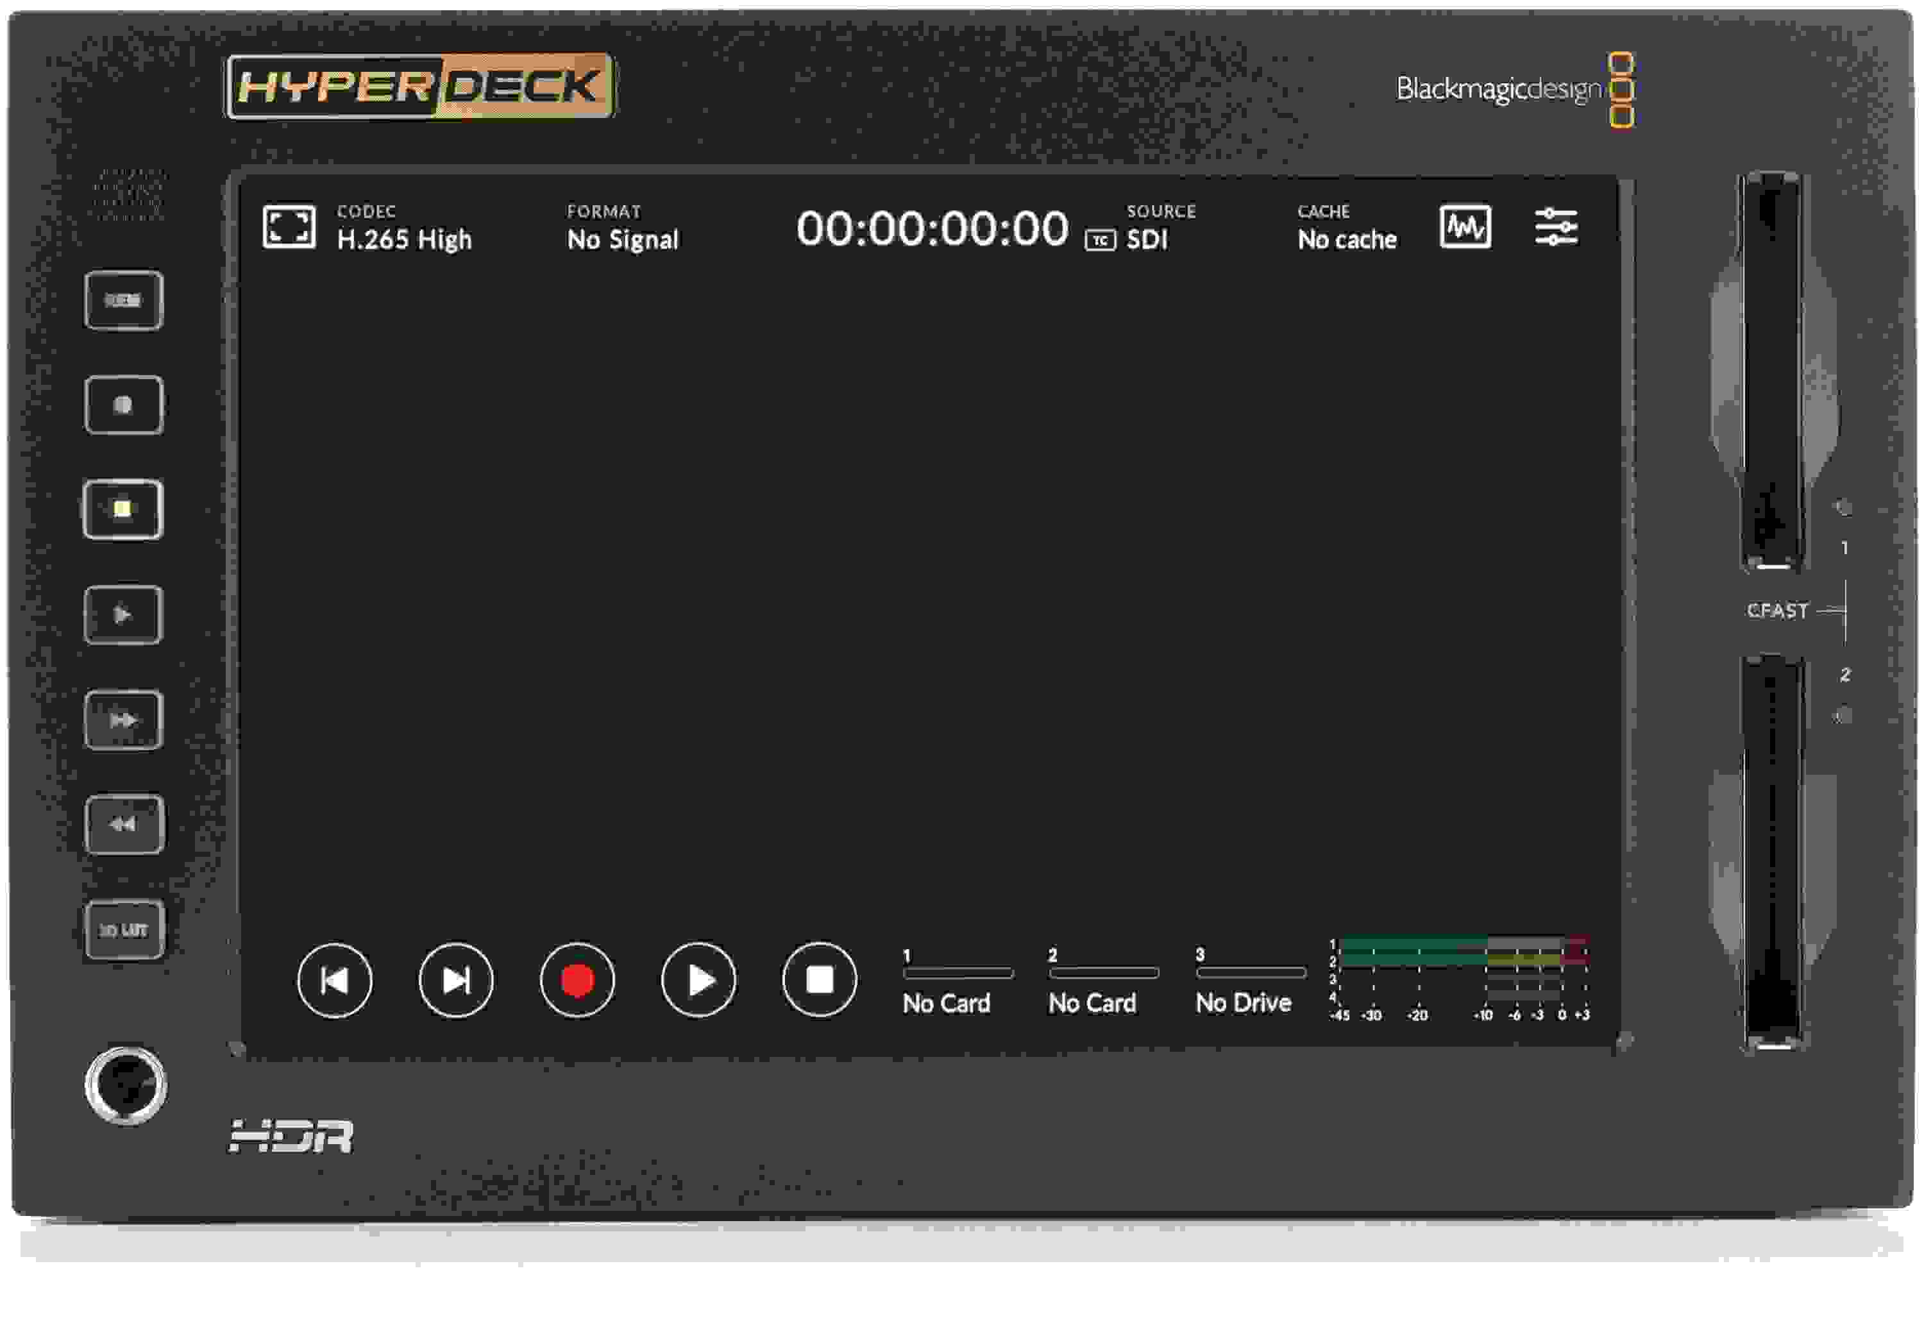Screen dimensions: 1924x1325
Task: Toggle the front panel stop button
Action: tap(123, 511)
